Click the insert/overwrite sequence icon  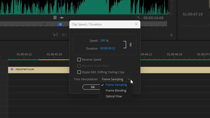coord(64,35)
